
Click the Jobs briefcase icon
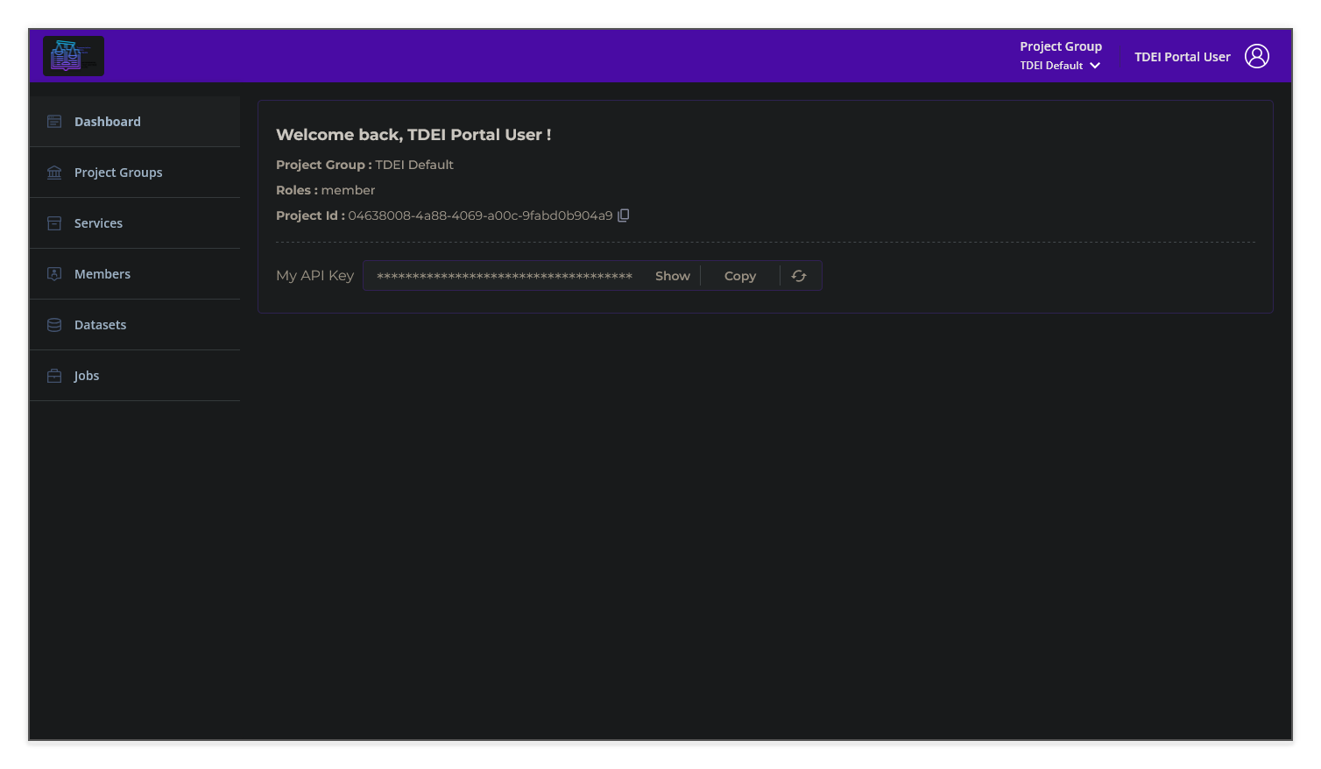pos(53,375)
